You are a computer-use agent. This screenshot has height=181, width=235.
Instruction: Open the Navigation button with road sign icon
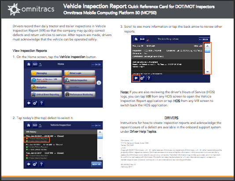point(46,87)
